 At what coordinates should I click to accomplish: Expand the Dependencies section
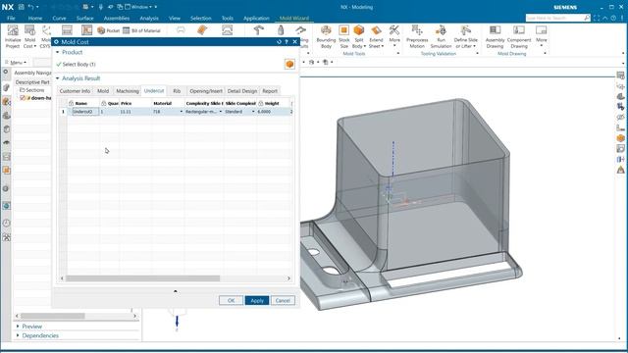[x=18, y=335]
